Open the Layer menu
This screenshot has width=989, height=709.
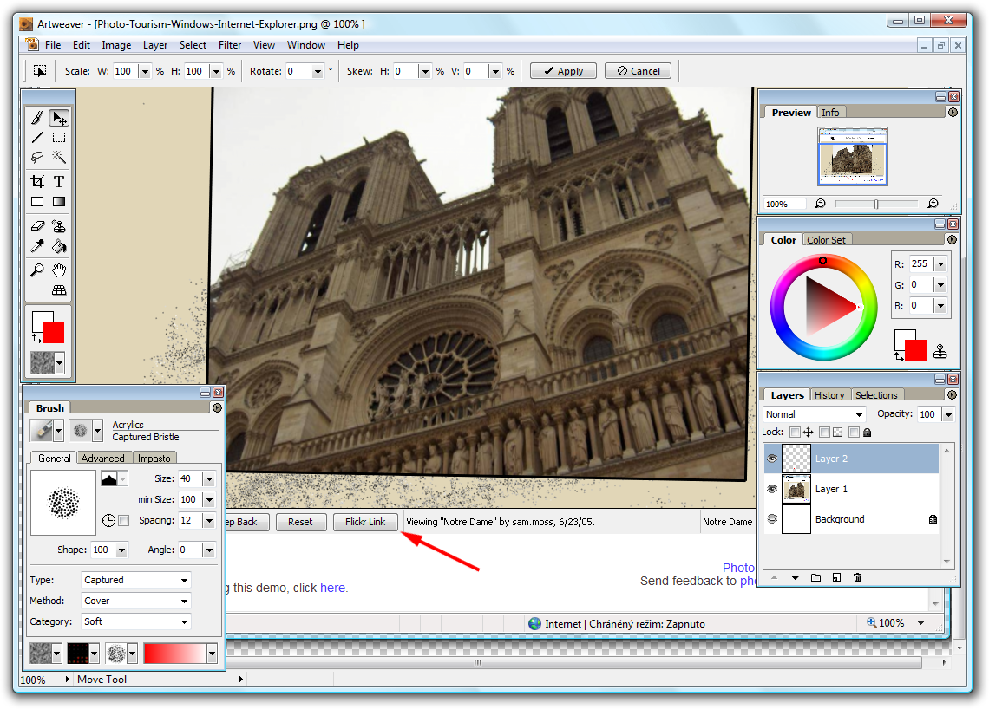(155, 45)
